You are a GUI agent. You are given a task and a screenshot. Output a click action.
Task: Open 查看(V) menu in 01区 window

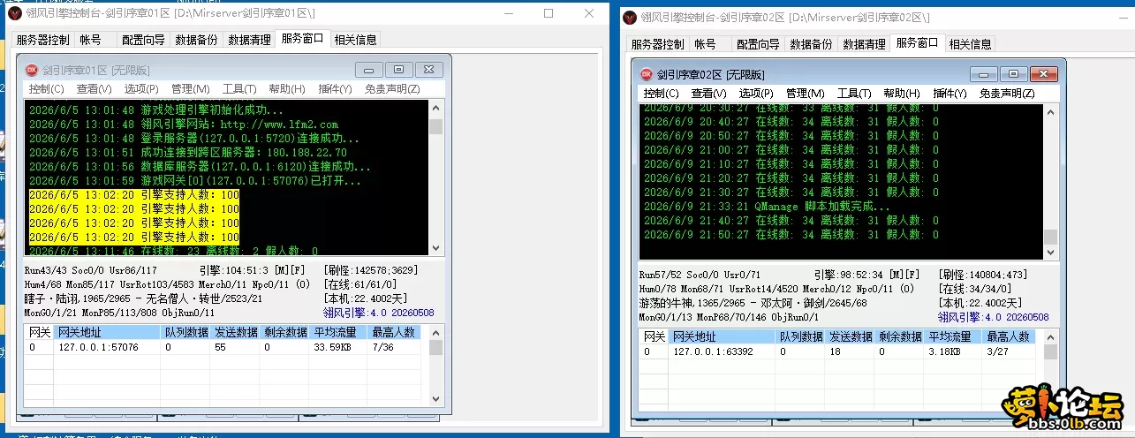click(94, 89)
